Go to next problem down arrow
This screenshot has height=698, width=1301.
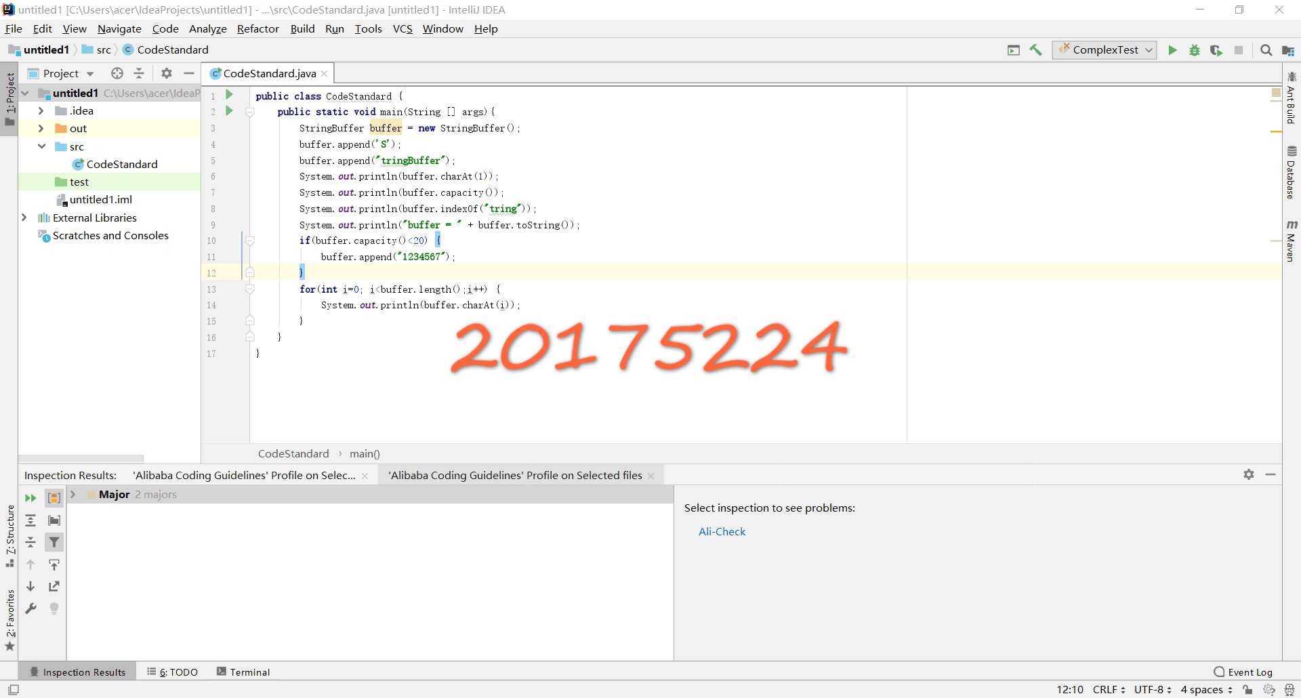click(30, 586)
